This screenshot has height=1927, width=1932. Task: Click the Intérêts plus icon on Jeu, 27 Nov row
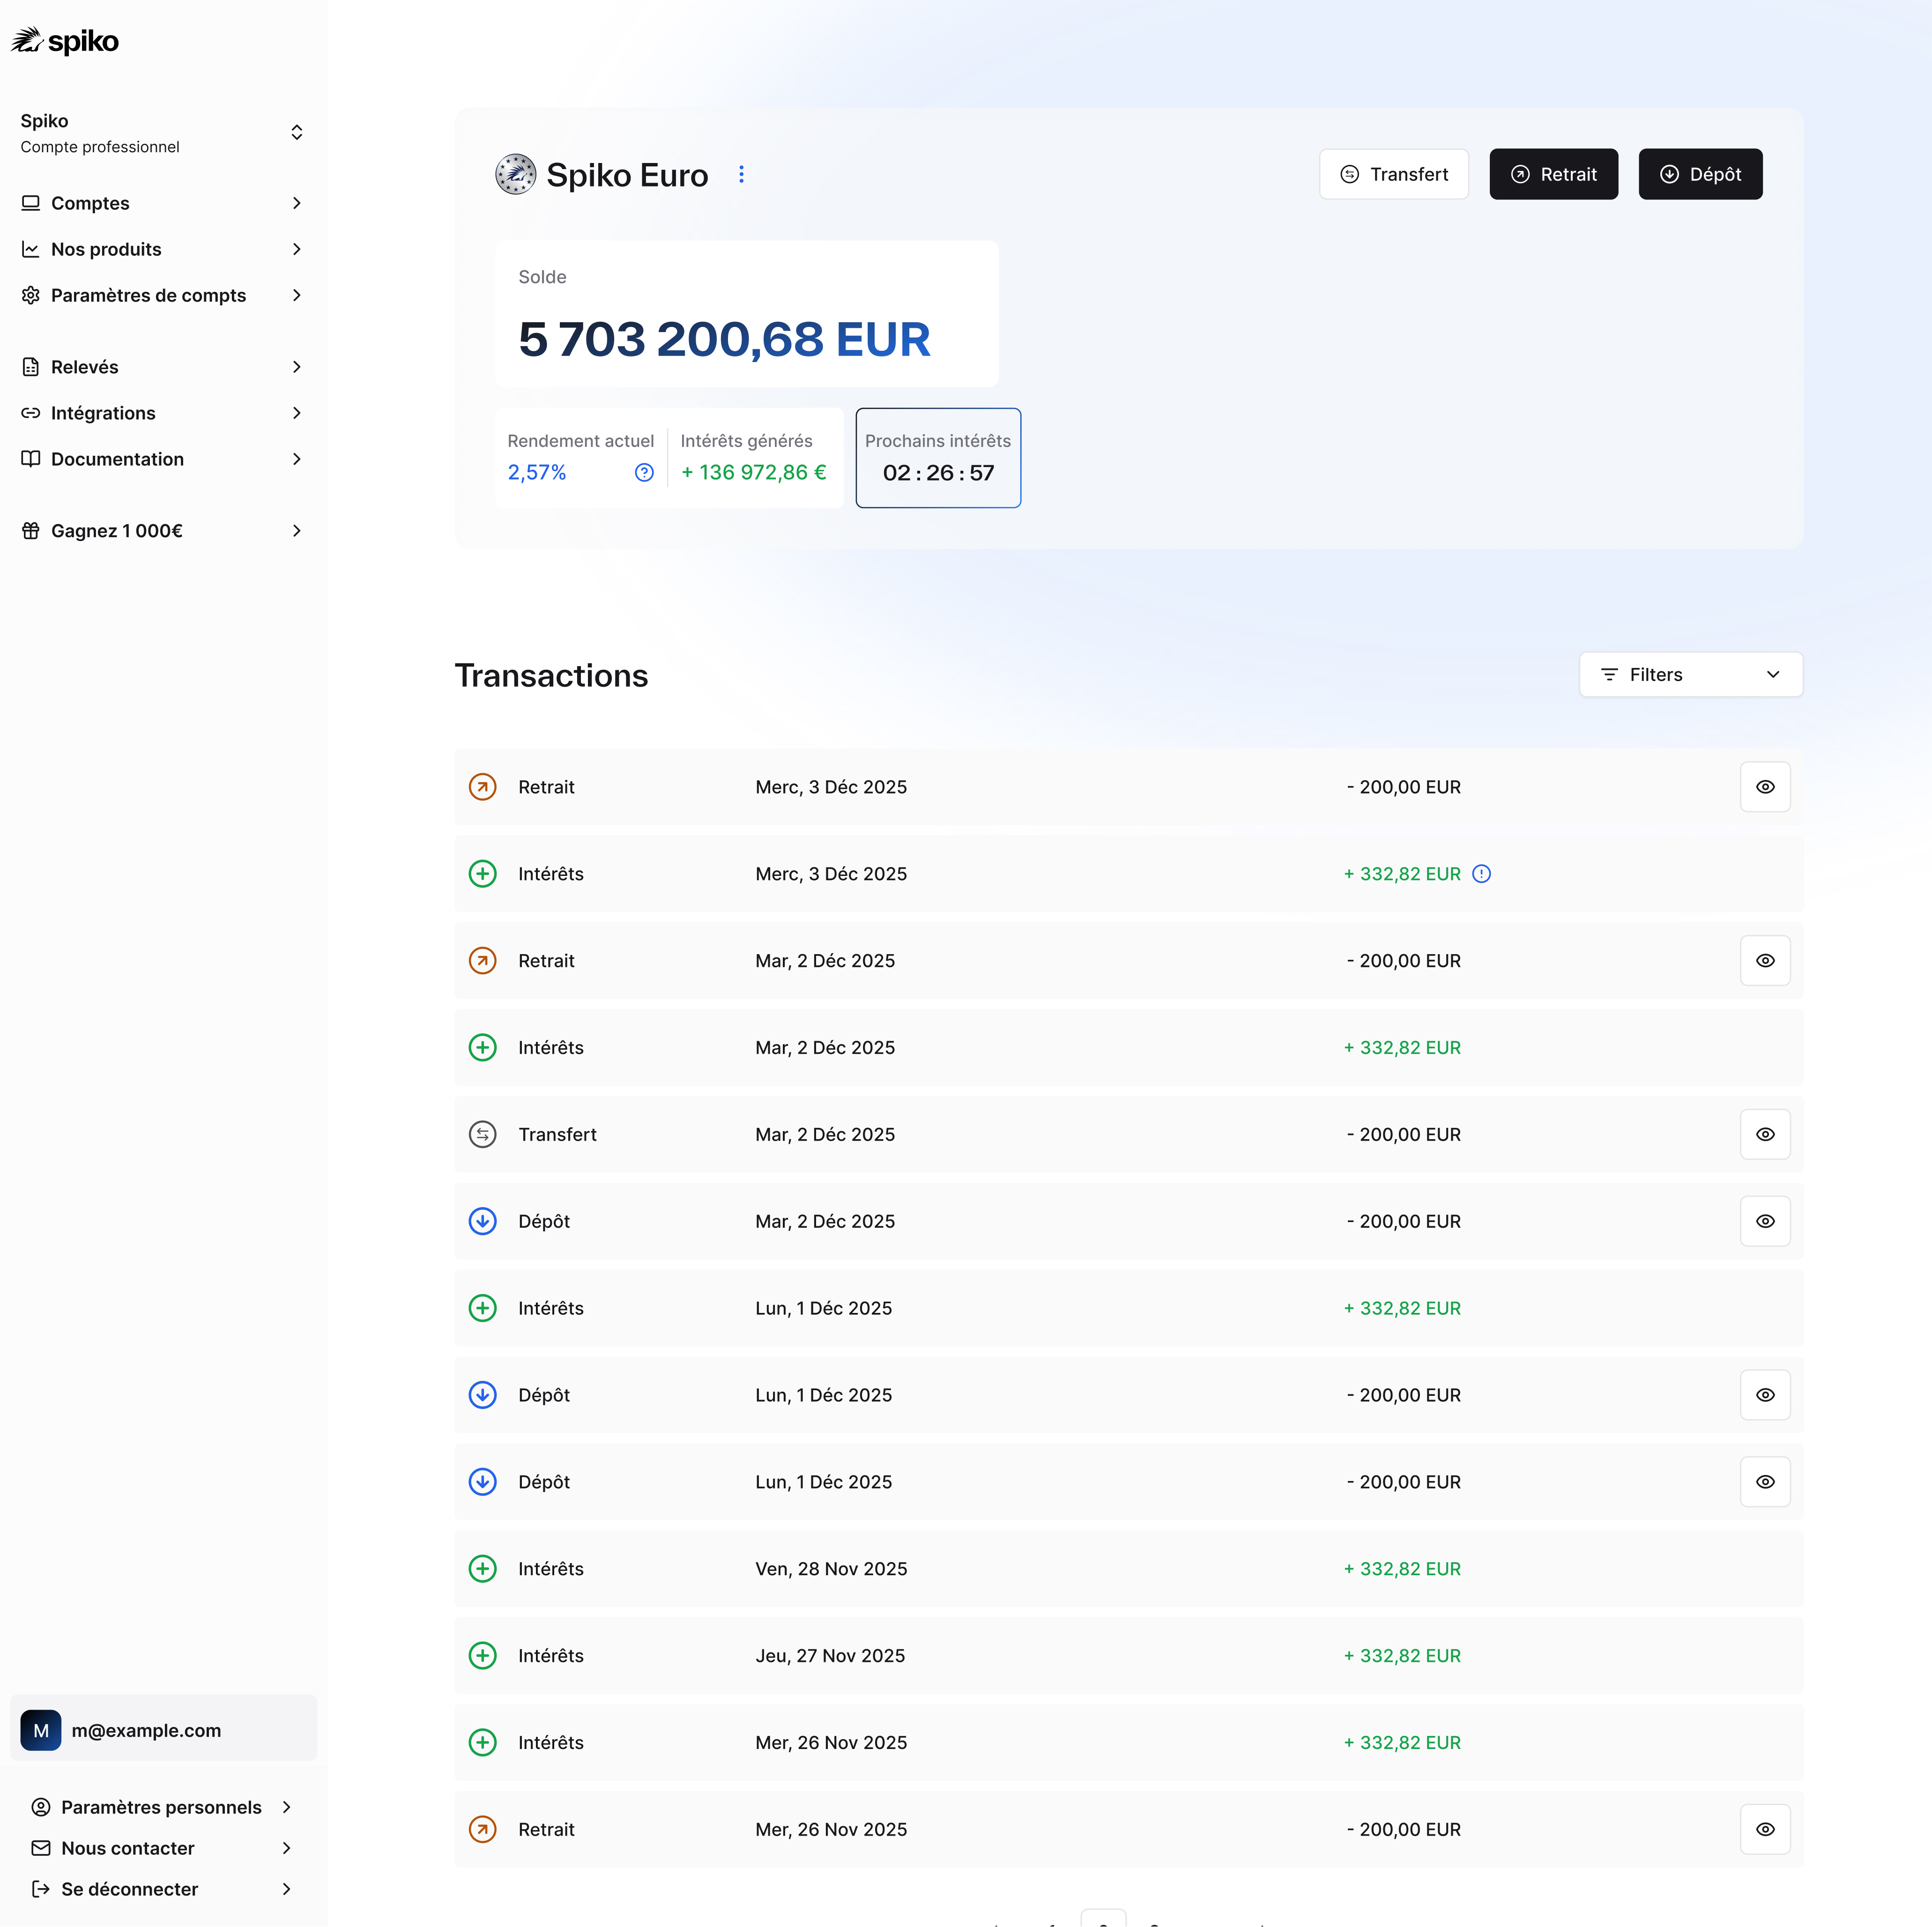click(x=483, y=1656)
